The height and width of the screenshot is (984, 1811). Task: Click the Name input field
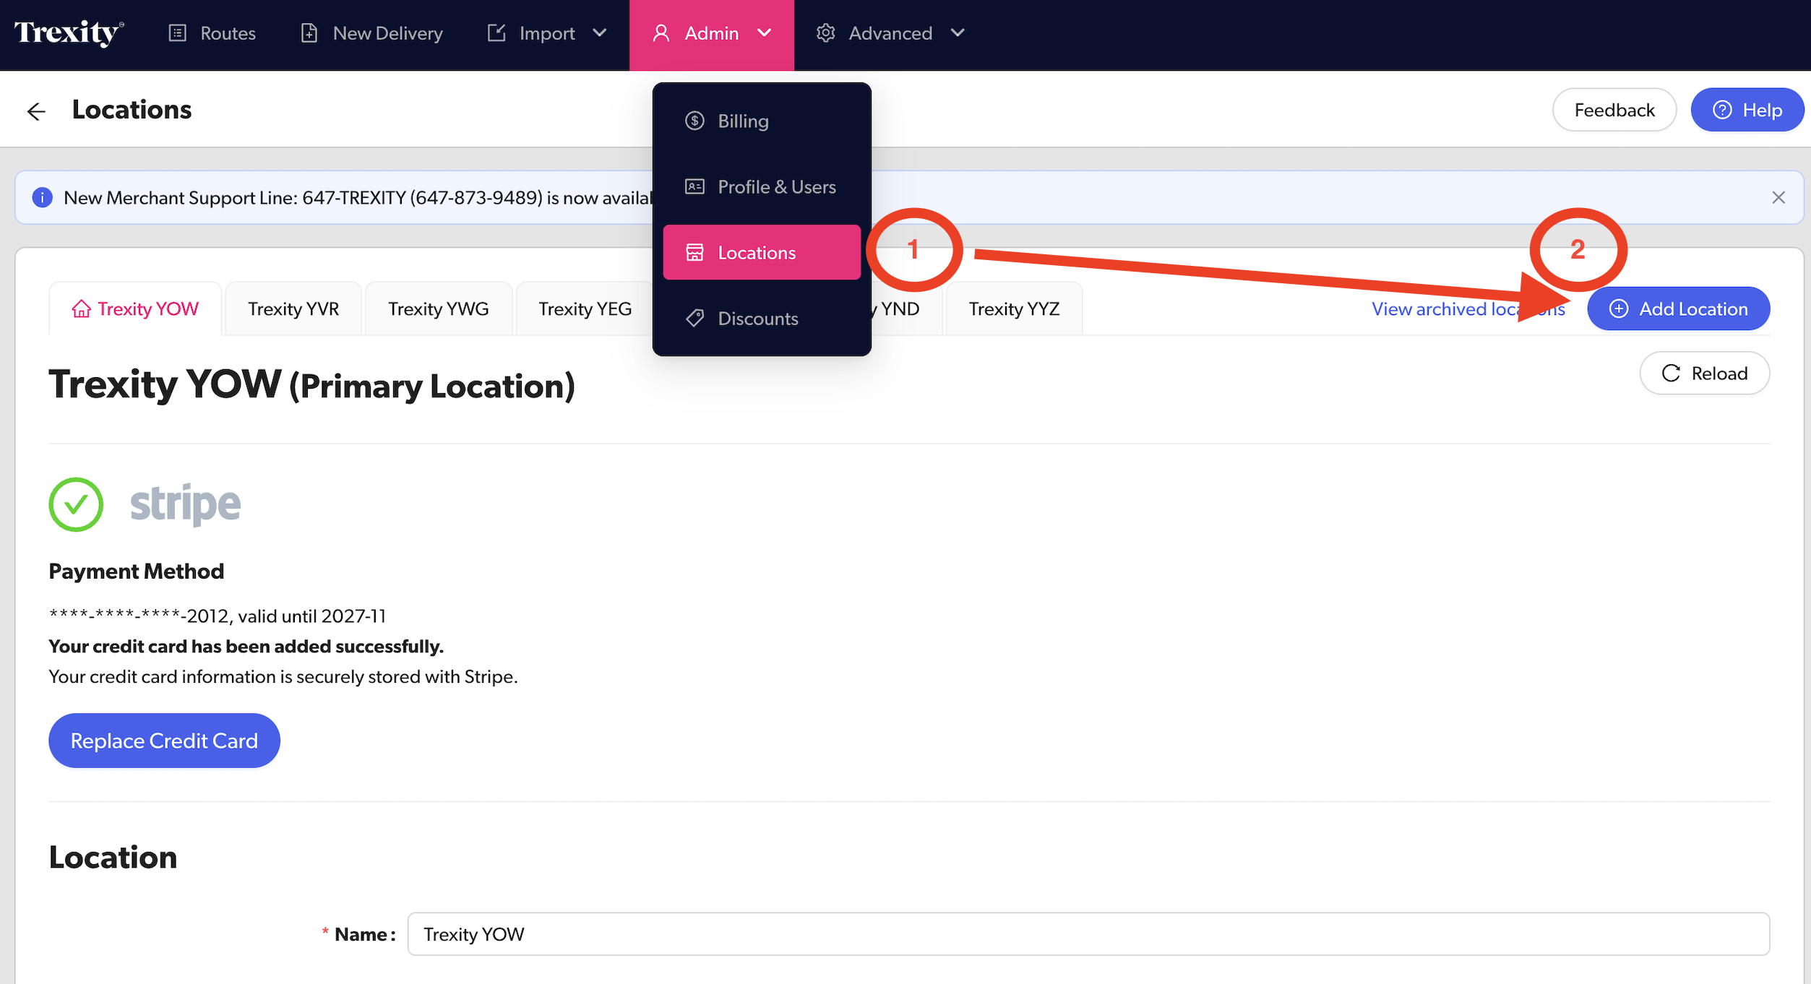click(1088, 934)
